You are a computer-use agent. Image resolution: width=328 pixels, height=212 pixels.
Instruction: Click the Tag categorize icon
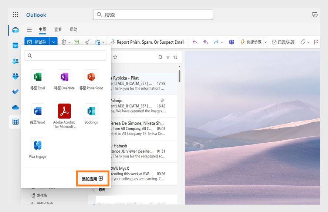click(x=303, y=42)
